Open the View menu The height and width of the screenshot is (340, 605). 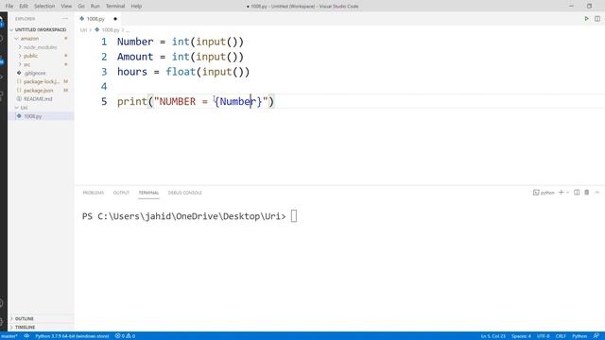pos(66,7)
